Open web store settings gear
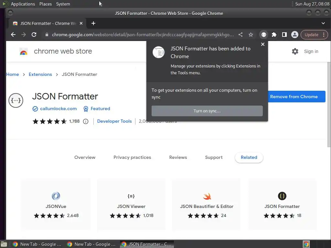Screen dimensions: 331x248 click(x=295, y=51)
